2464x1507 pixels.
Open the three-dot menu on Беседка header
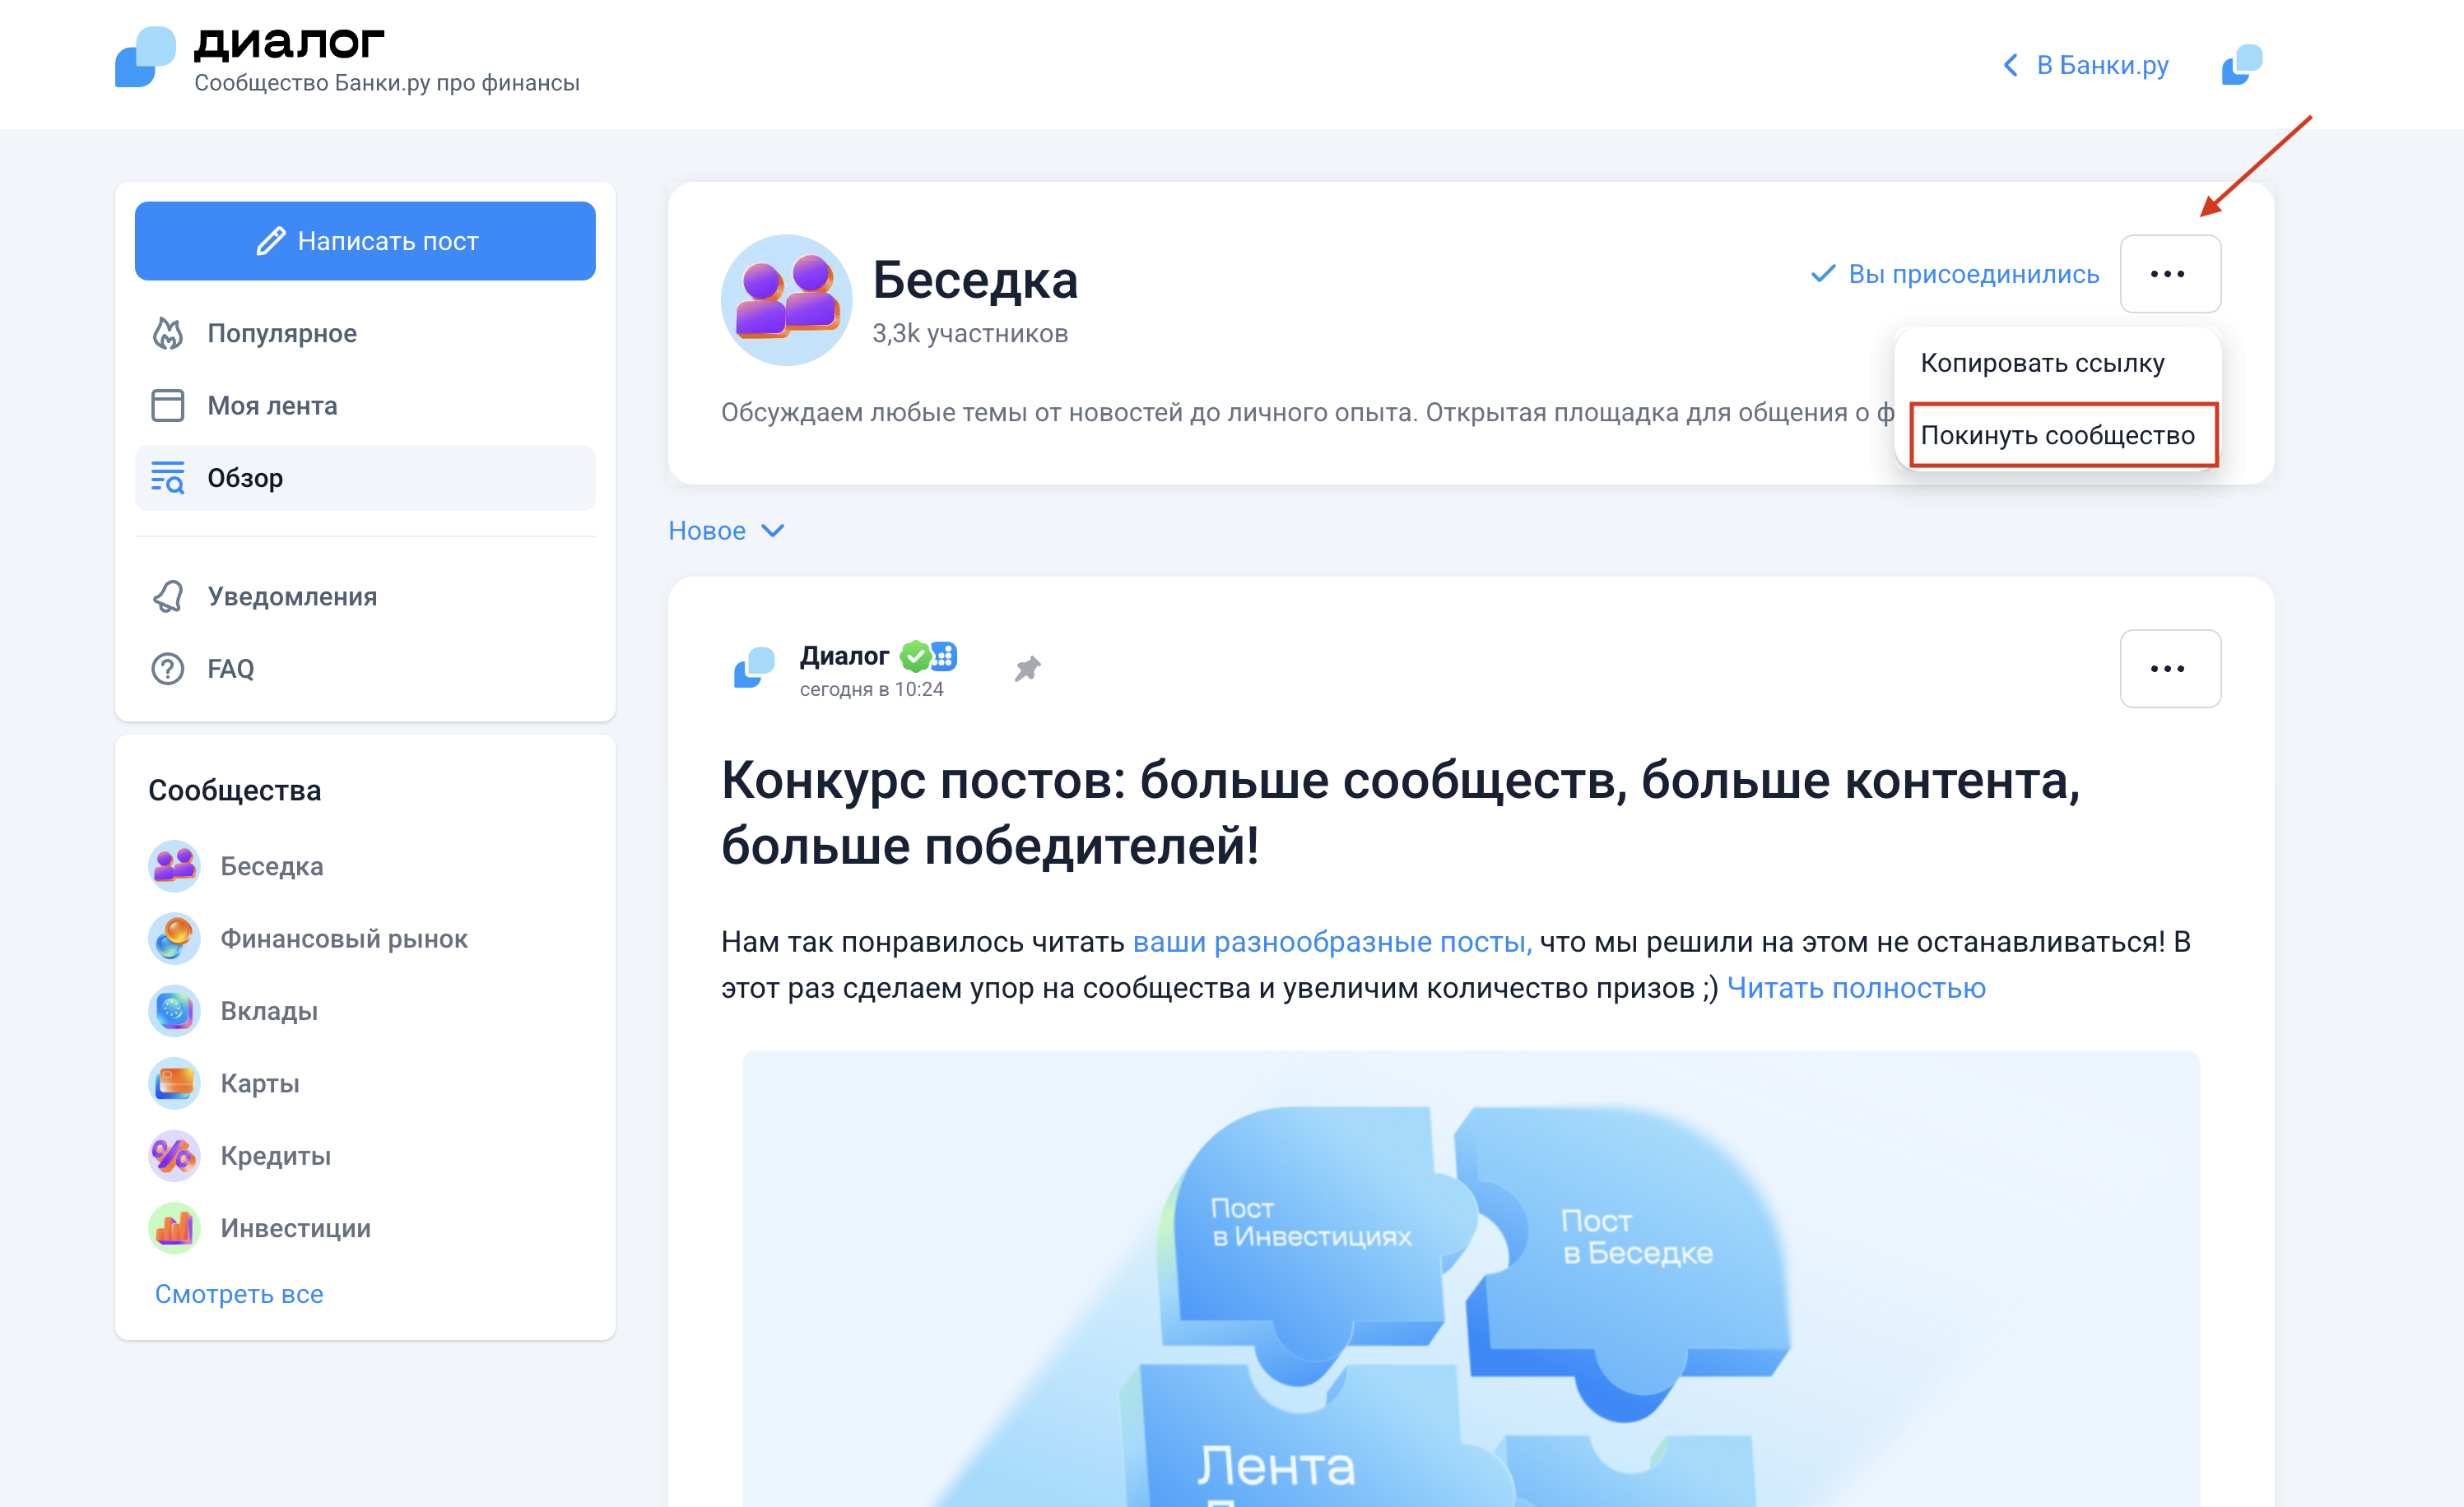2170,274
